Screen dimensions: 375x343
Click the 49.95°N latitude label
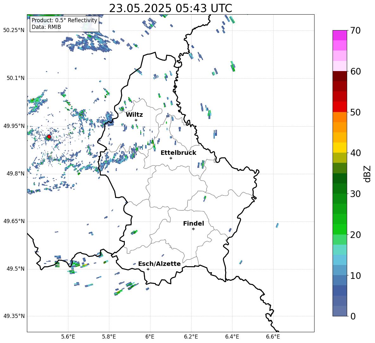click(14, 126)
